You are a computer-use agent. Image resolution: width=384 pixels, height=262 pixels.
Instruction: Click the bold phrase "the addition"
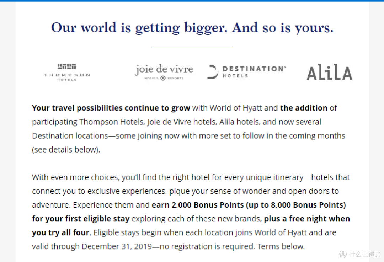[x=304, y=108]
